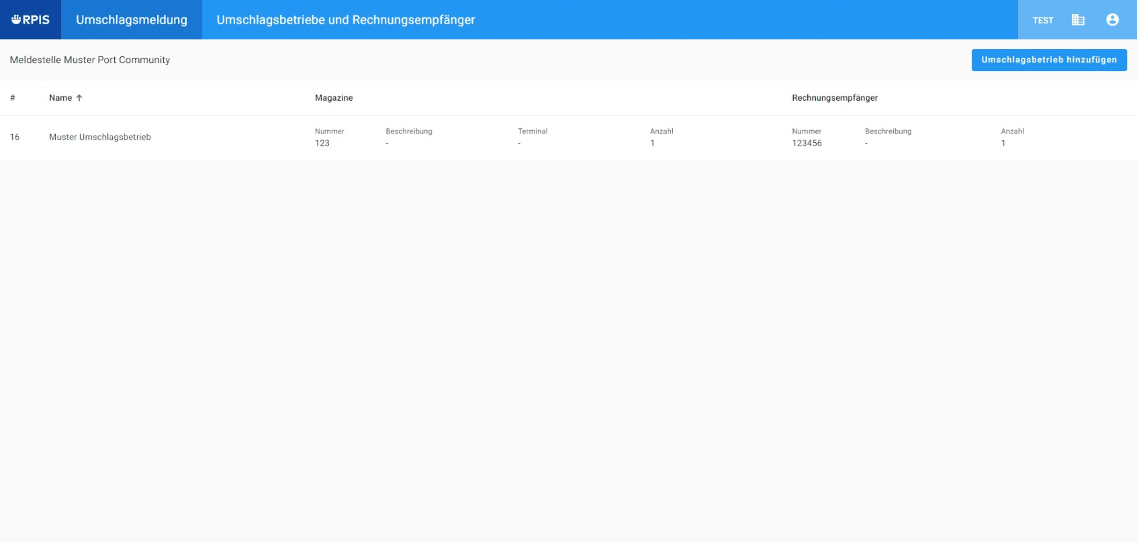Open the user account icon

click(x=1113, y=20)
